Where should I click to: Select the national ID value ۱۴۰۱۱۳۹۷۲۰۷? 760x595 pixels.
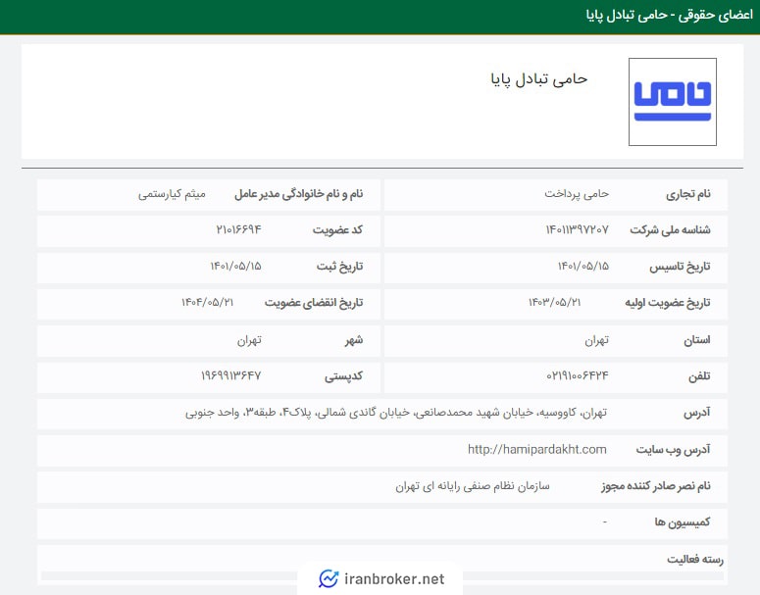pos(577,229)
